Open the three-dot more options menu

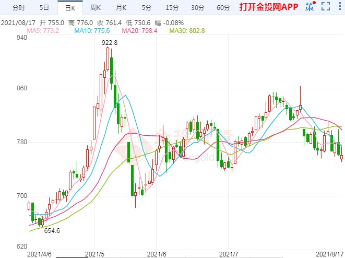click(x=340, y=7)
